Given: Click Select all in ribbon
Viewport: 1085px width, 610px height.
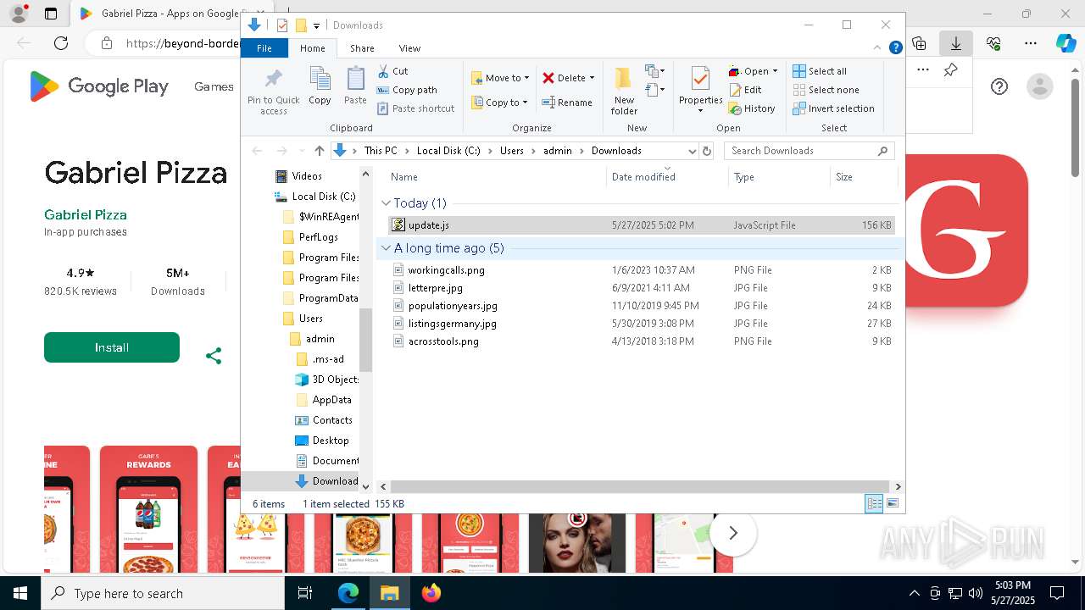Looking at the screenshot, I should (820, 71).
